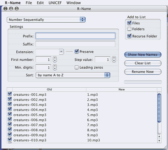Click scroll up arrow in file list

coord(159,136)
